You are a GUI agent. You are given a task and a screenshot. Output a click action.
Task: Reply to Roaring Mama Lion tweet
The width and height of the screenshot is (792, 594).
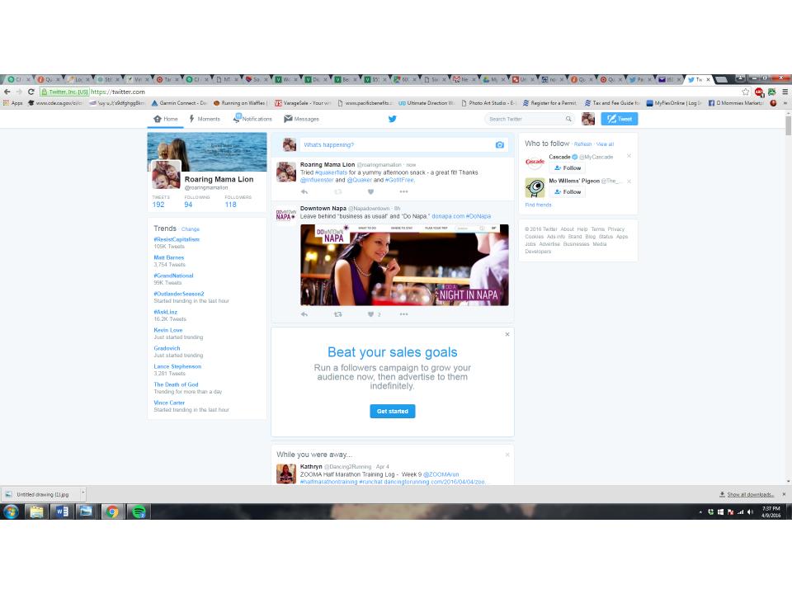(304, 191)
